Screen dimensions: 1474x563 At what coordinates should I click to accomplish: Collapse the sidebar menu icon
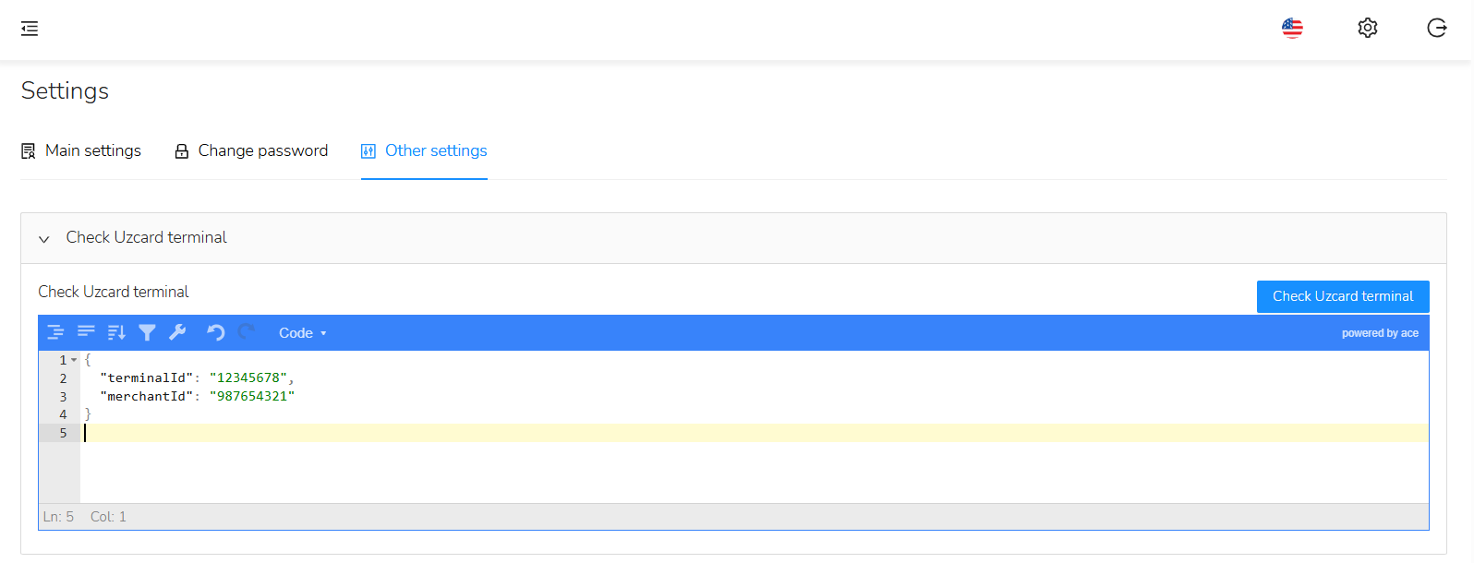pyautogui.click(x=30, y=29)
